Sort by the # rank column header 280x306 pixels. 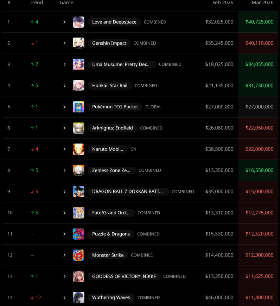(9, 2)
